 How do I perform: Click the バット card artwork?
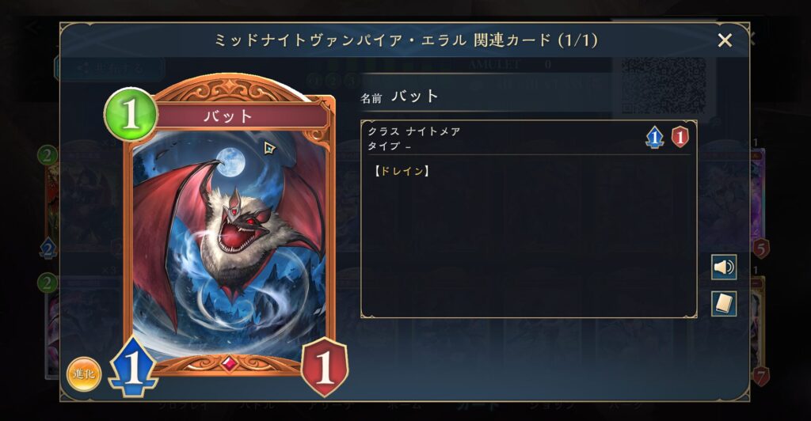point(230,243)
